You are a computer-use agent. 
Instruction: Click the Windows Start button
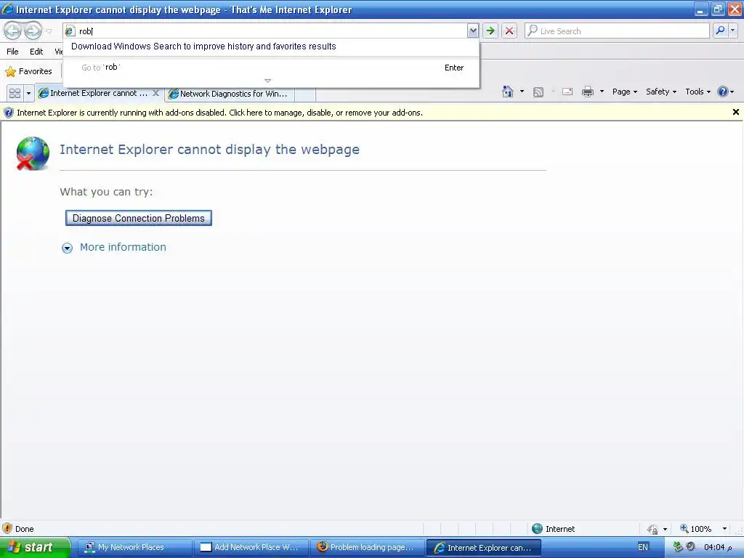coord(35,547)
